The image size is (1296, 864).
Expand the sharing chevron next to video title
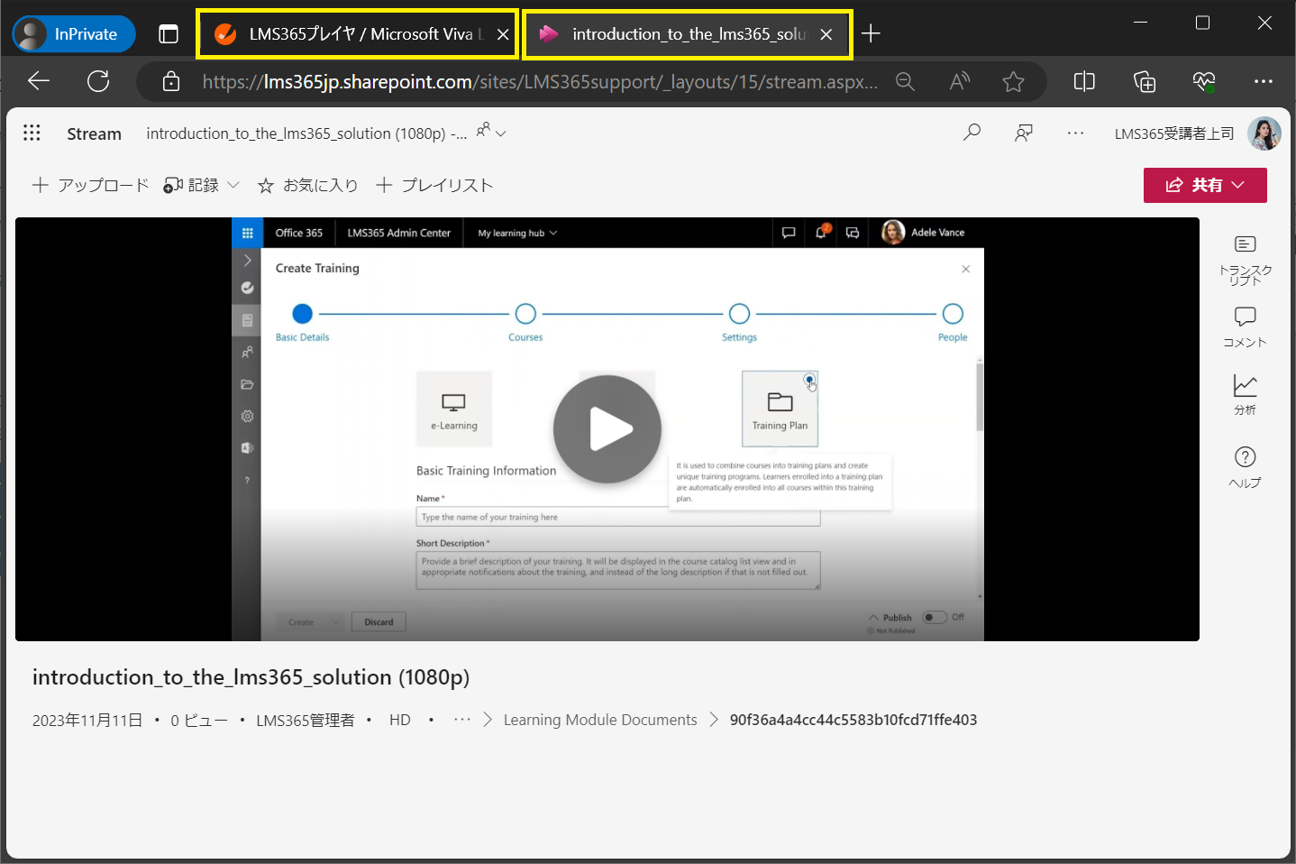pyautogui.click(x=501, y=133)
